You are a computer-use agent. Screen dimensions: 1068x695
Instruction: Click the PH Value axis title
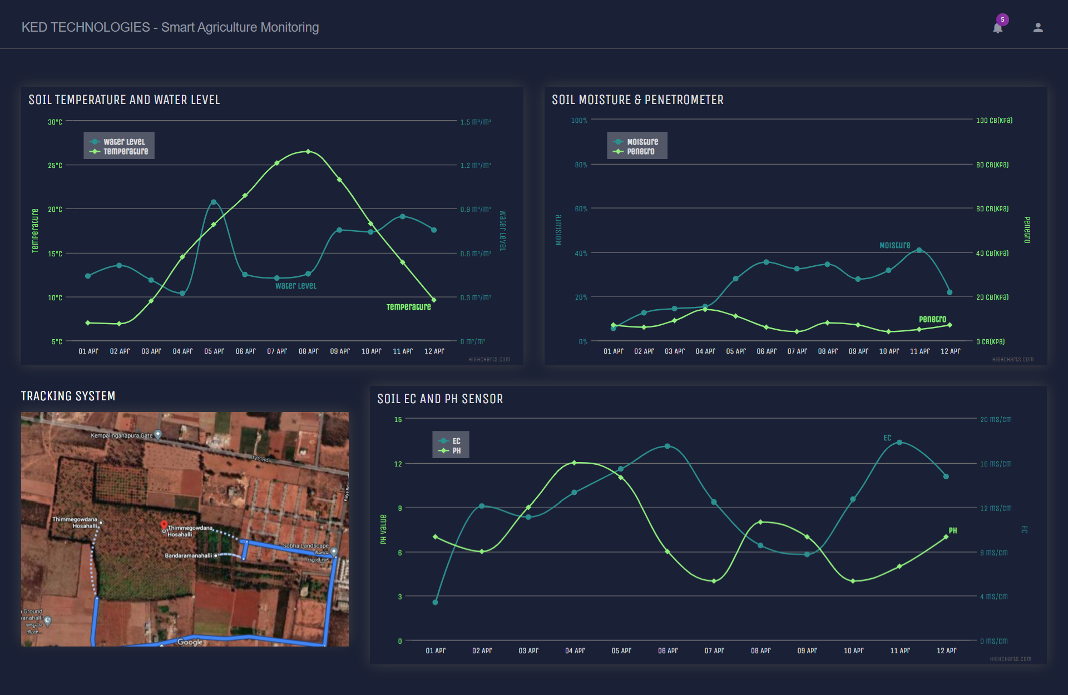(383, 529)
